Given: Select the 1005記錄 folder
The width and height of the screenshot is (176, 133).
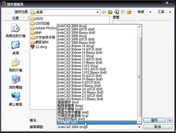Looking at the screenshot, I should [40, 23].
